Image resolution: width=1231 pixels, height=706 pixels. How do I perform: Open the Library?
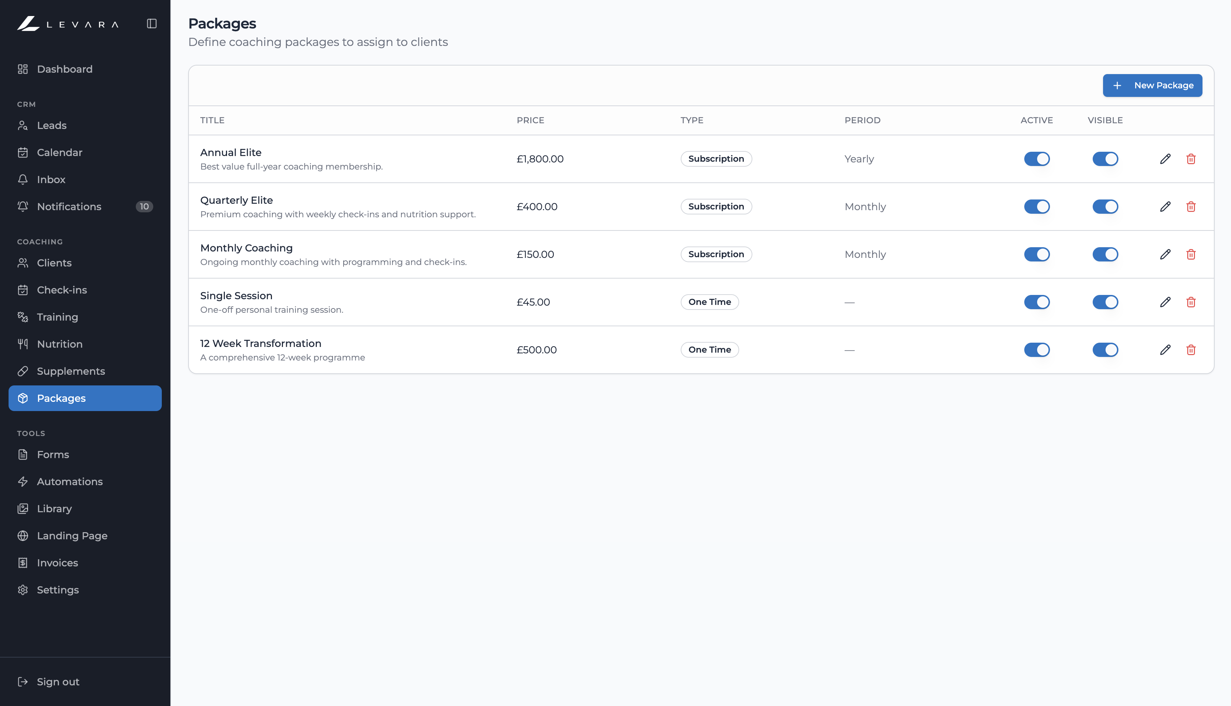pyautogui.click(x=85, y=509)
